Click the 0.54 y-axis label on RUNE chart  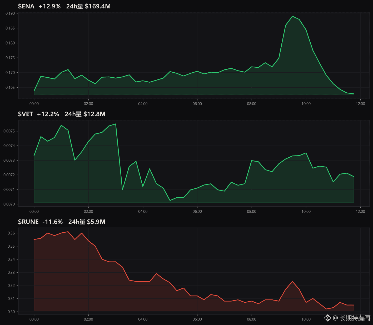coord(11,259)
